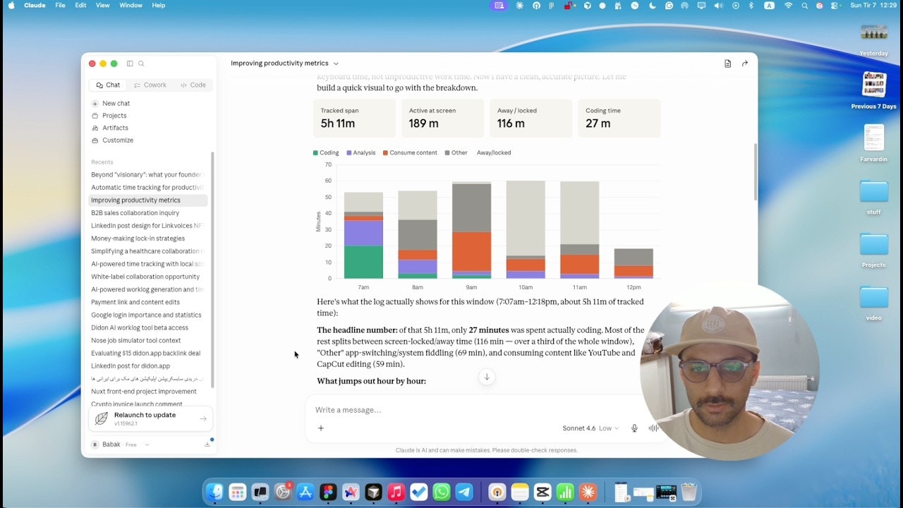Open the White-label collaboration opportunity chat
Screen dimensions: 903x508
pos(148,277)
